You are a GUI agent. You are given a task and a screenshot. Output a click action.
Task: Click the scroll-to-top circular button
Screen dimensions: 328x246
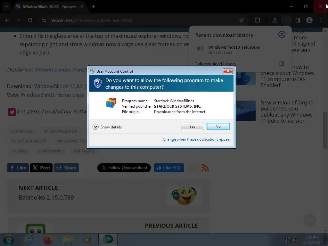coord(310,220)
